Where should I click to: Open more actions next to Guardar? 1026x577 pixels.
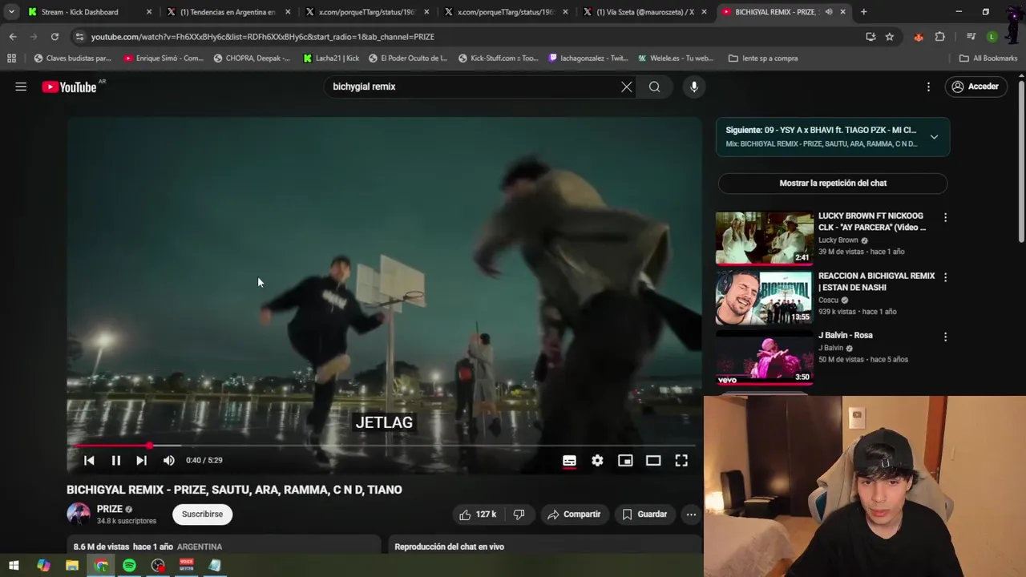691,514
